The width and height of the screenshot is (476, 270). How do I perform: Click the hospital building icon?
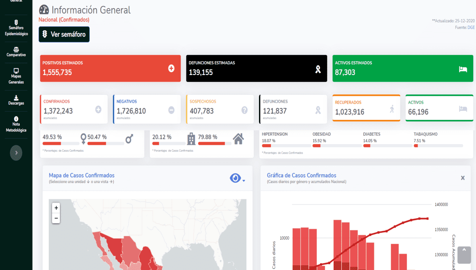tap(191, 139)
